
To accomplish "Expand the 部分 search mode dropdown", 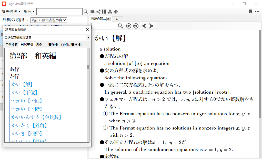I will [x=29, y=12].
